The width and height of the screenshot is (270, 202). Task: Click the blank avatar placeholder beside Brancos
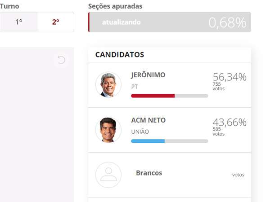click(108, 175)
